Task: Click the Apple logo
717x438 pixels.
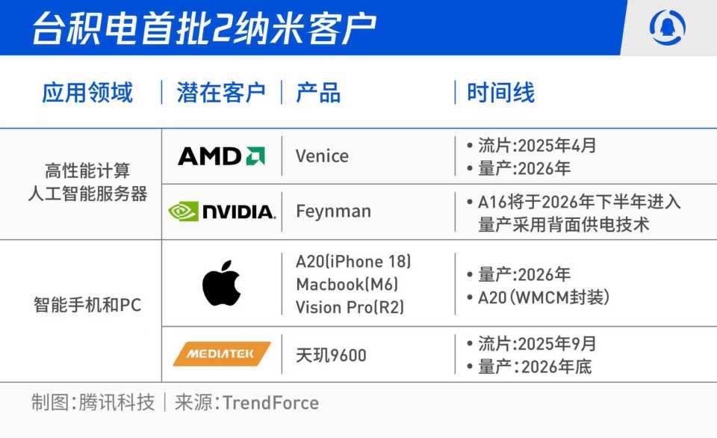Action: [x=221, y=283]
